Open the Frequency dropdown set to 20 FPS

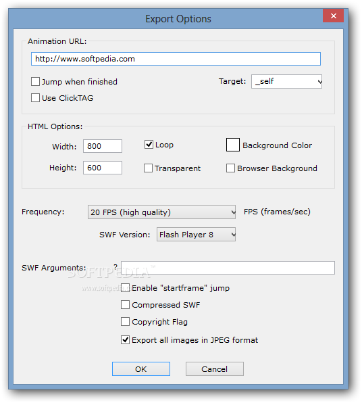161,212
